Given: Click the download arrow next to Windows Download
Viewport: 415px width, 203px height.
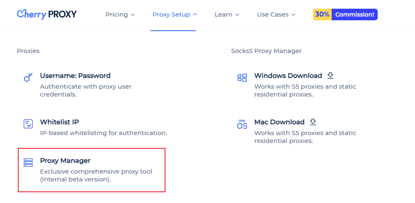Looking at the screenshot, I should coord(330,75).
